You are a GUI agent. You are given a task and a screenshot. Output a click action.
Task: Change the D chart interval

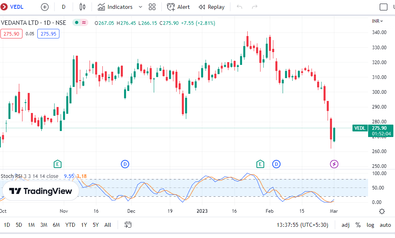[63, 7]
